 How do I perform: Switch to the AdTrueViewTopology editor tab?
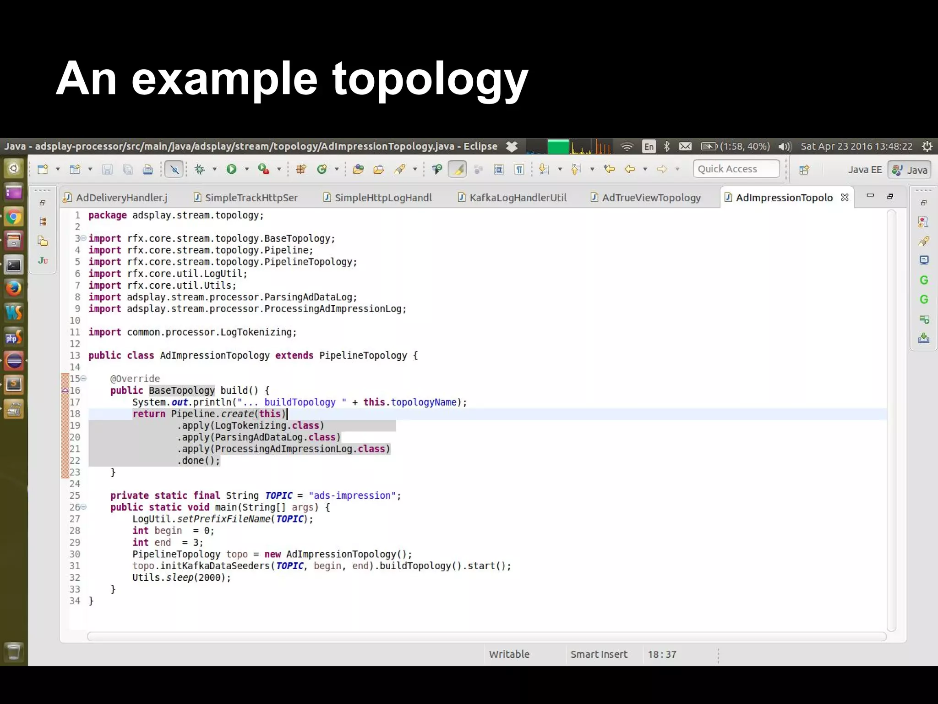pos(651,198)
